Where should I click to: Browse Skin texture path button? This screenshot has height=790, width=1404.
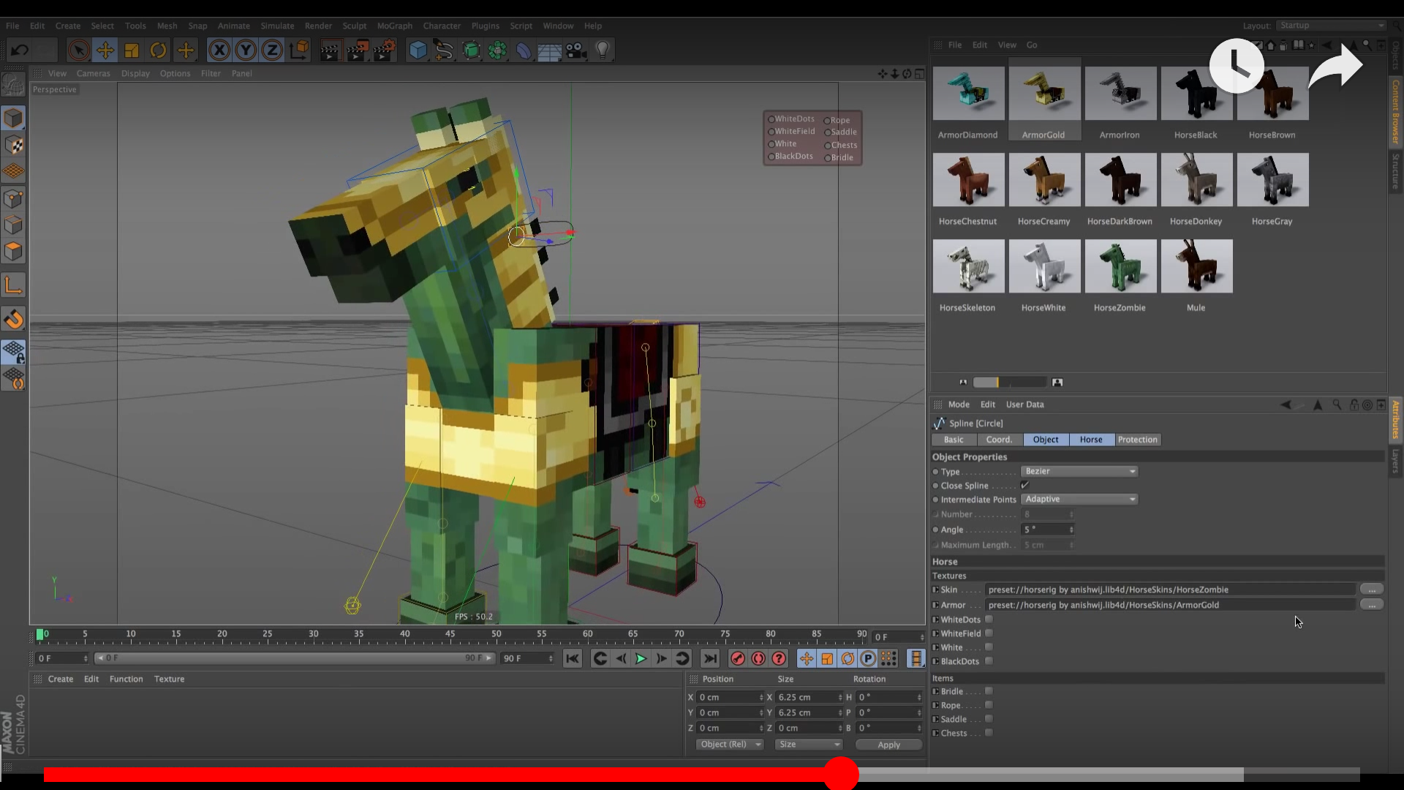point(1372,590)
